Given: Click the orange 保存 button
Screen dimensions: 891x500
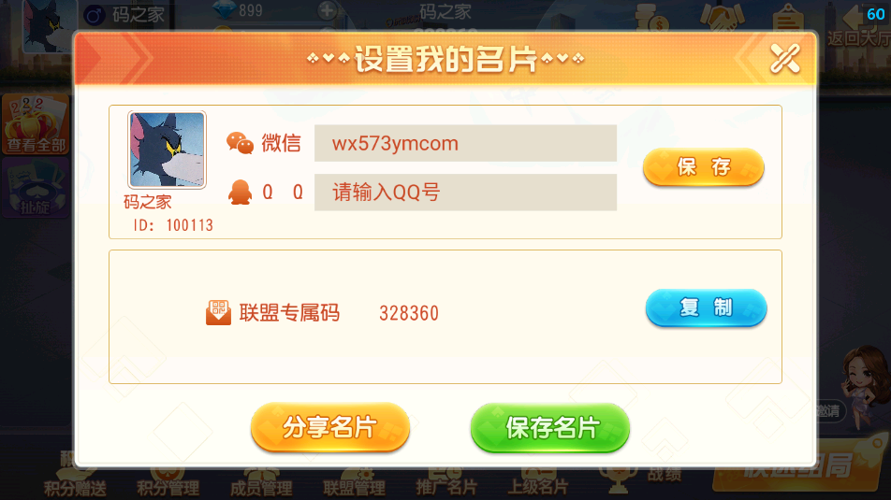Looking at the screenshot, I should 704,167.
